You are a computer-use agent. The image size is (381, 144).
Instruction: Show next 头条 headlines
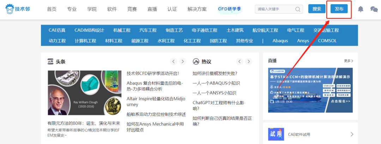(182, 62)
